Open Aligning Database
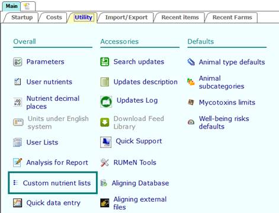This screenshot has width=279, height=213. pyautogui.click(x=140, y=183)
